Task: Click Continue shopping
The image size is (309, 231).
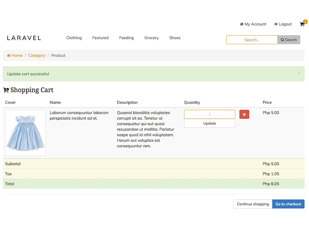Action: click(x=252, y=204)
